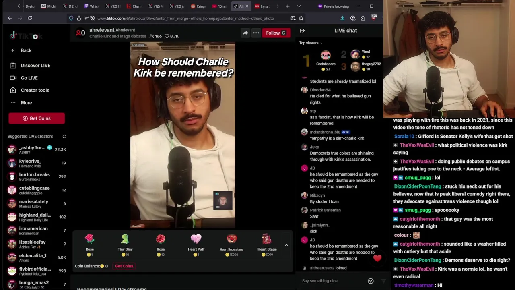Send a Heart Superstage gift

click(x=231, y=245)
